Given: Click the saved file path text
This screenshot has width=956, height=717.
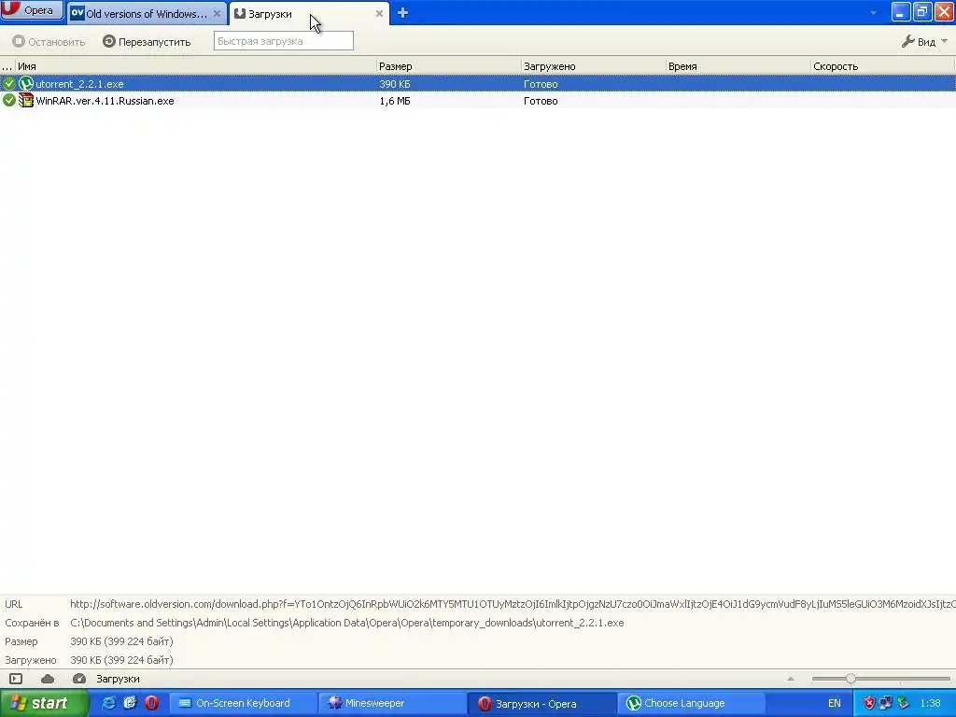Looking at the screenshot, I should pyautogui.click(x=347, y=623).
